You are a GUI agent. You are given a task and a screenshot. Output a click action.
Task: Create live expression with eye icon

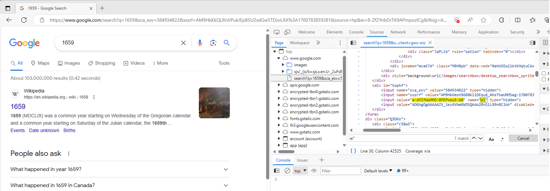click(x=314, y=171)
